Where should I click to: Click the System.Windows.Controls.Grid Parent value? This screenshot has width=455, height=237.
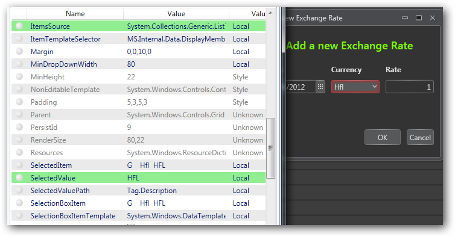(x=176, y=115)
